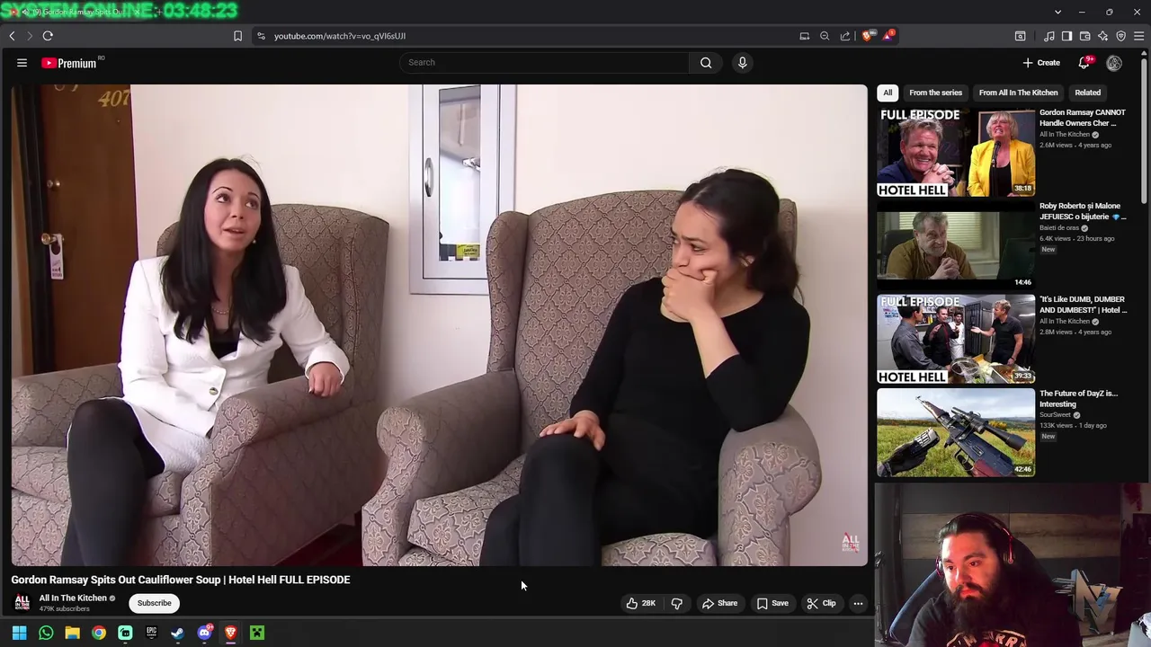Open Brave Wallet icon

pos(1084,36)
